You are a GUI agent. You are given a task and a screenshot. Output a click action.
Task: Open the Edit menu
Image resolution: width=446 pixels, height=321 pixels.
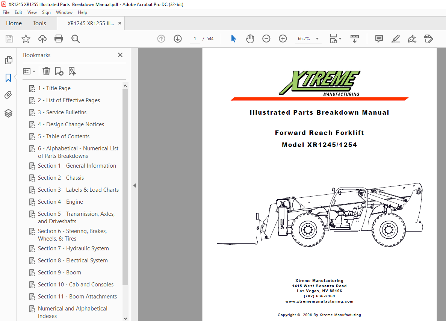point(18,12)
